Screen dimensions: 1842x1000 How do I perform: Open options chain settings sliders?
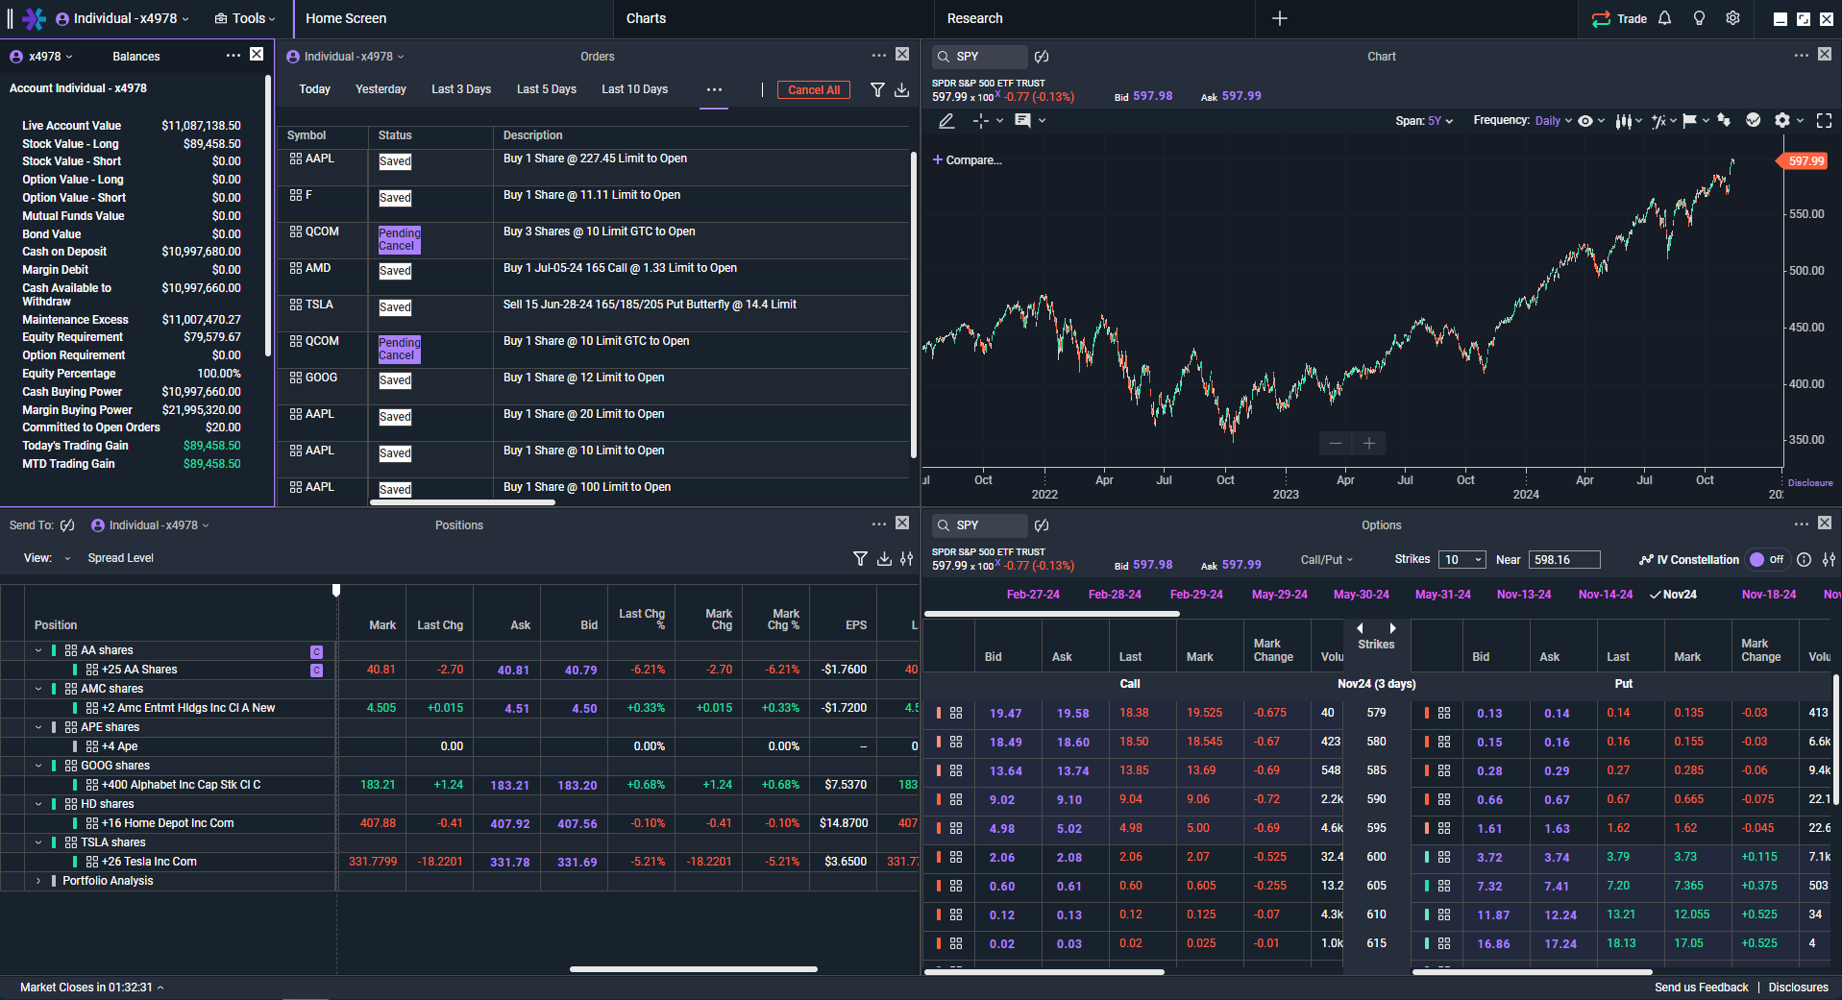pos(1829,559)
